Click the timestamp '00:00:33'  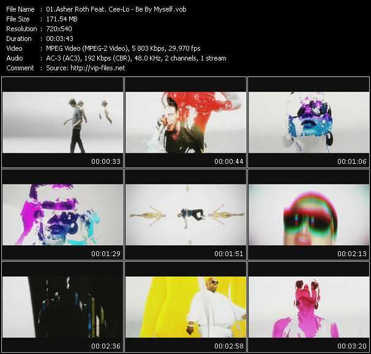click(106, 161)
